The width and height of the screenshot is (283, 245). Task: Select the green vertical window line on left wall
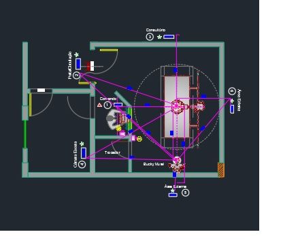click(25, 134)
